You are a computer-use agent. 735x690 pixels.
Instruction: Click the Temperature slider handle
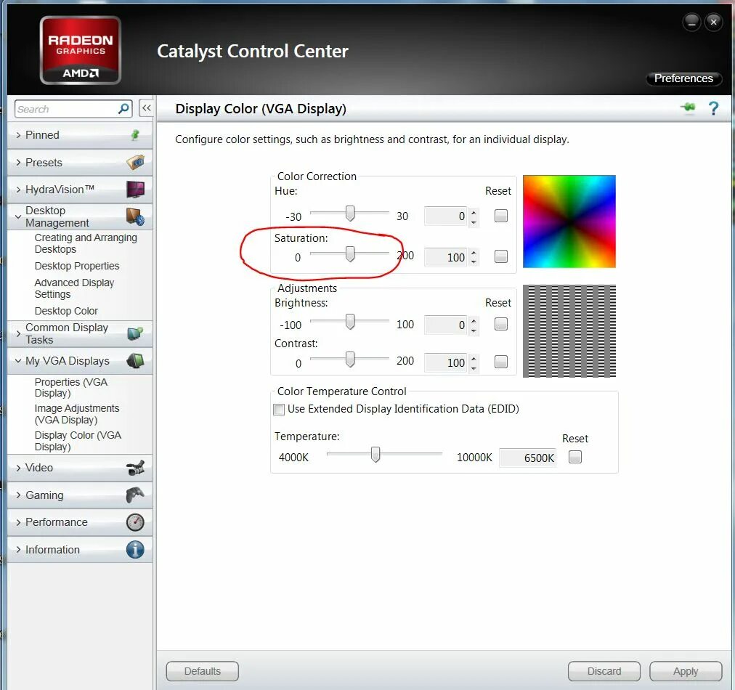coord(375,454)
